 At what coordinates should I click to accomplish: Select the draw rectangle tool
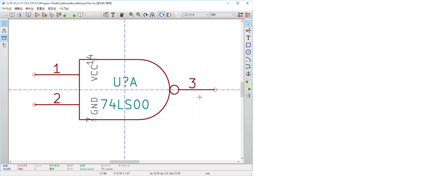248,45
